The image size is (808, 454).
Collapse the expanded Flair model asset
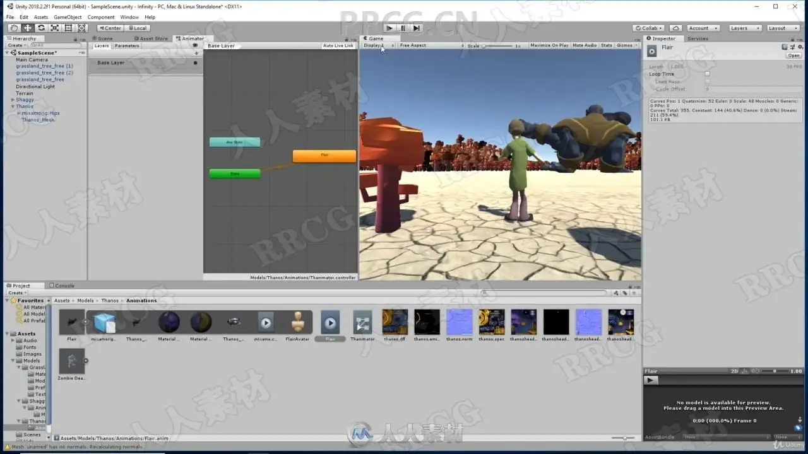85,322
